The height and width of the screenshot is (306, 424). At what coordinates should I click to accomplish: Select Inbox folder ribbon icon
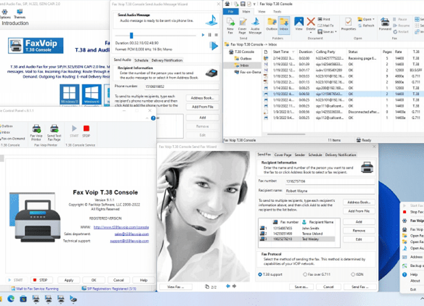[284, 24]
